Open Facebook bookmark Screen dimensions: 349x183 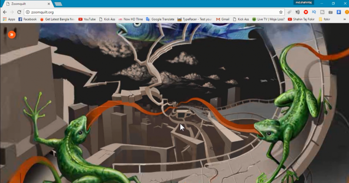pos(27,19)
